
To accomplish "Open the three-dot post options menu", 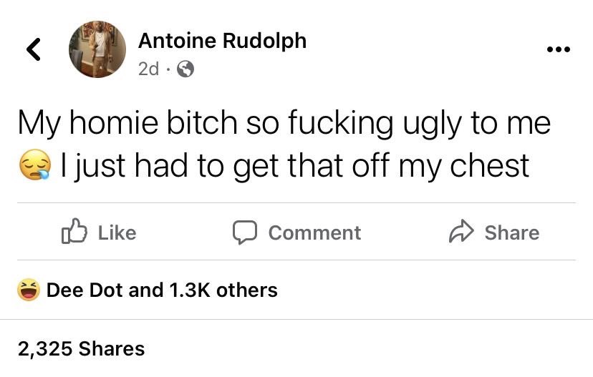I will (559, 49).
